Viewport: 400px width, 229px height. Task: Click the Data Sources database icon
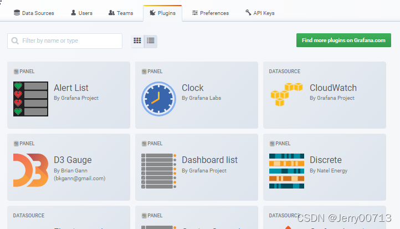pos(17,13)
